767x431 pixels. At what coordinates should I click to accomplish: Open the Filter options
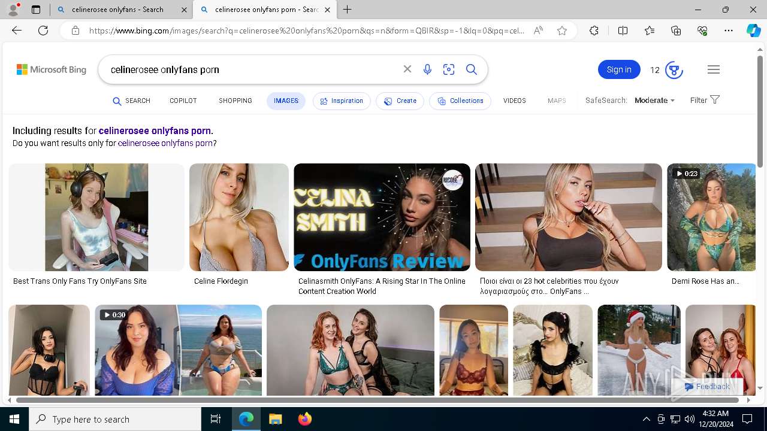click(x=705, y=100)
